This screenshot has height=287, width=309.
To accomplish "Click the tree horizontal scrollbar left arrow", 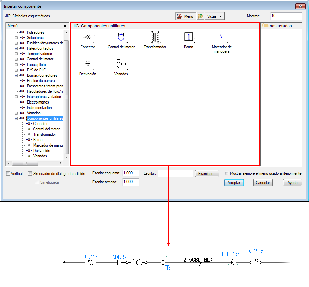I will point(8,163).
